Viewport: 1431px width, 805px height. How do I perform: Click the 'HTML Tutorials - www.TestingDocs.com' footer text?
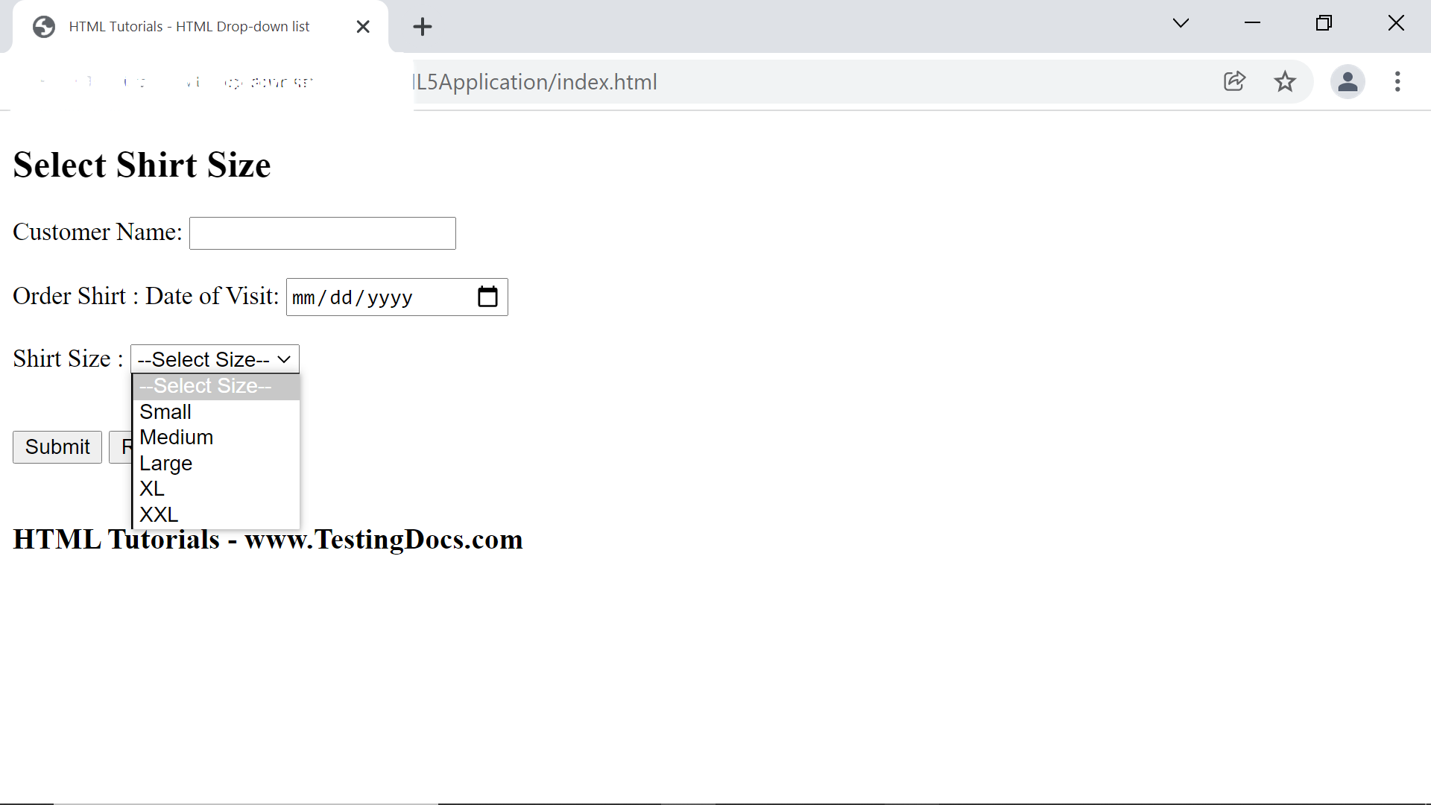268,540
